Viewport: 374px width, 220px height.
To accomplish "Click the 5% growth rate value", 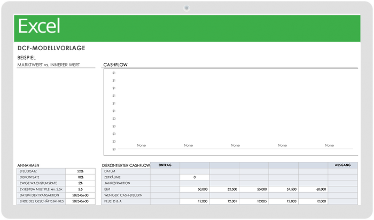I will coord(80,183).
